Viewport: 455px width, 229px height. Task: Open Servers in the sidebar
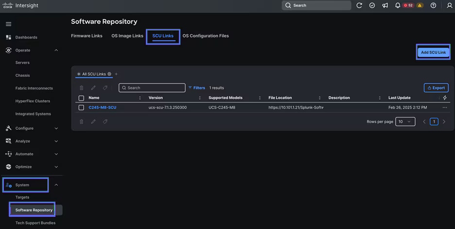pyautogui.click(x=22, y=62)
